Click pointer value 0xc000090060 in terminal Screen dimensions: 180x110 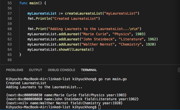pyautogui.click(x=30, y=99)
